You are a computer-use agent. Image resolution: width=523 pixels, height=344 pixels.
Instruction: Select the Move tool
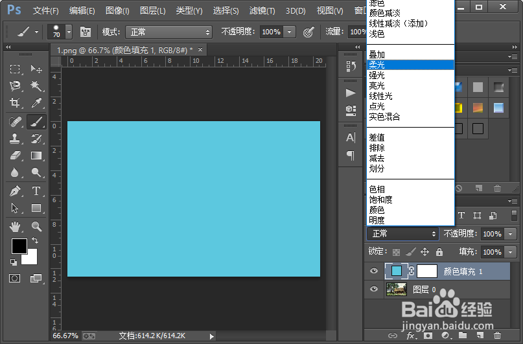[36, 69]
